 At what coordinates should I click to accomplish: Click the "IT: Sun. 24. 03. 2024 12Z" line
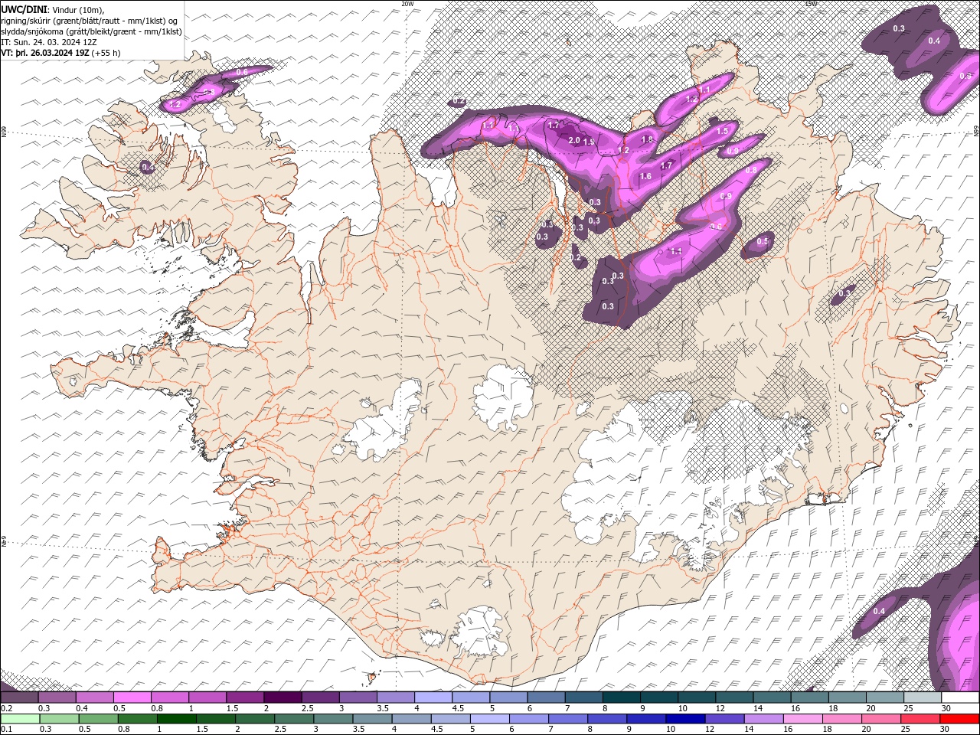tap(51, 42)
